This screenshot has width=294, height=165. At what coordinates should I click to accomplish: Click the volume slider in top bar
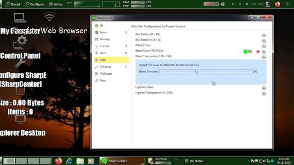[x=211, y=4]
